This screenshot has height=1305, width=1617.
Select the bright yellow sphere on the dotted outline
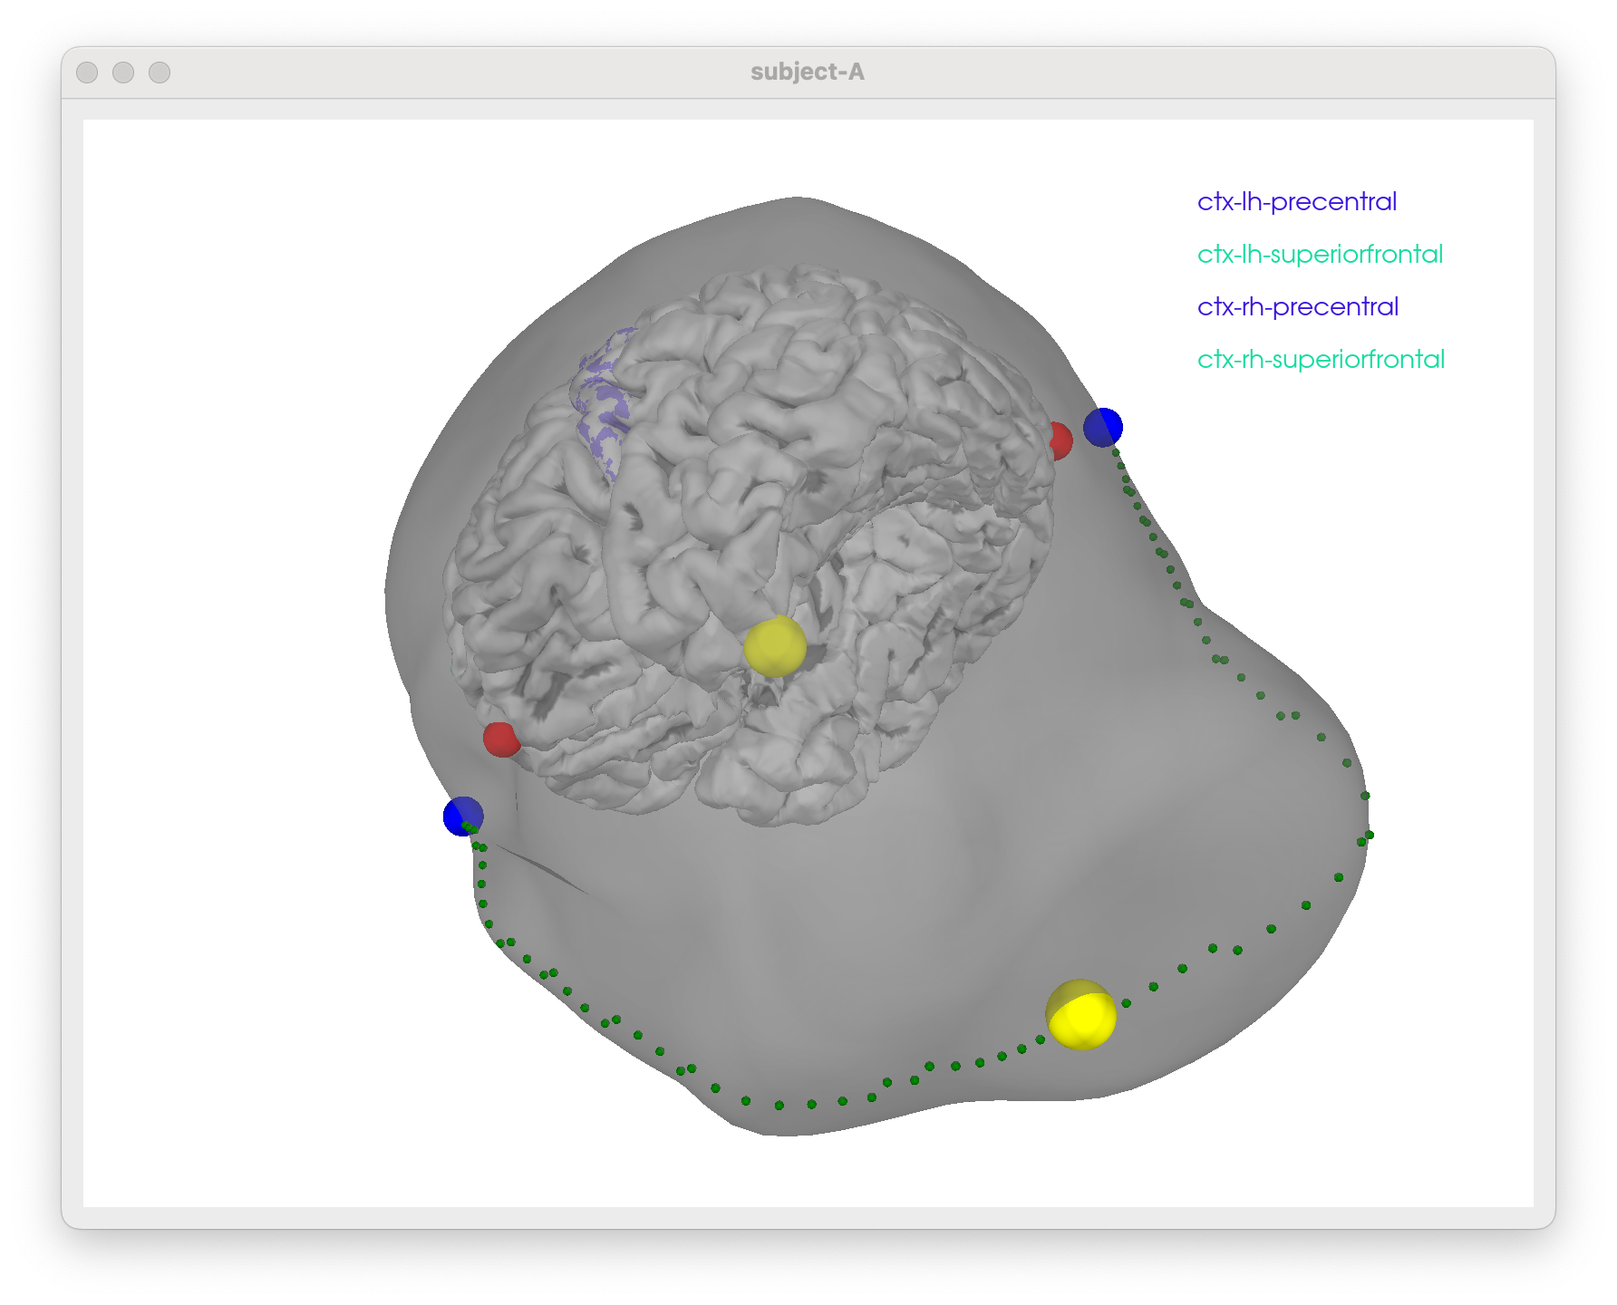pos(1081,1015)
